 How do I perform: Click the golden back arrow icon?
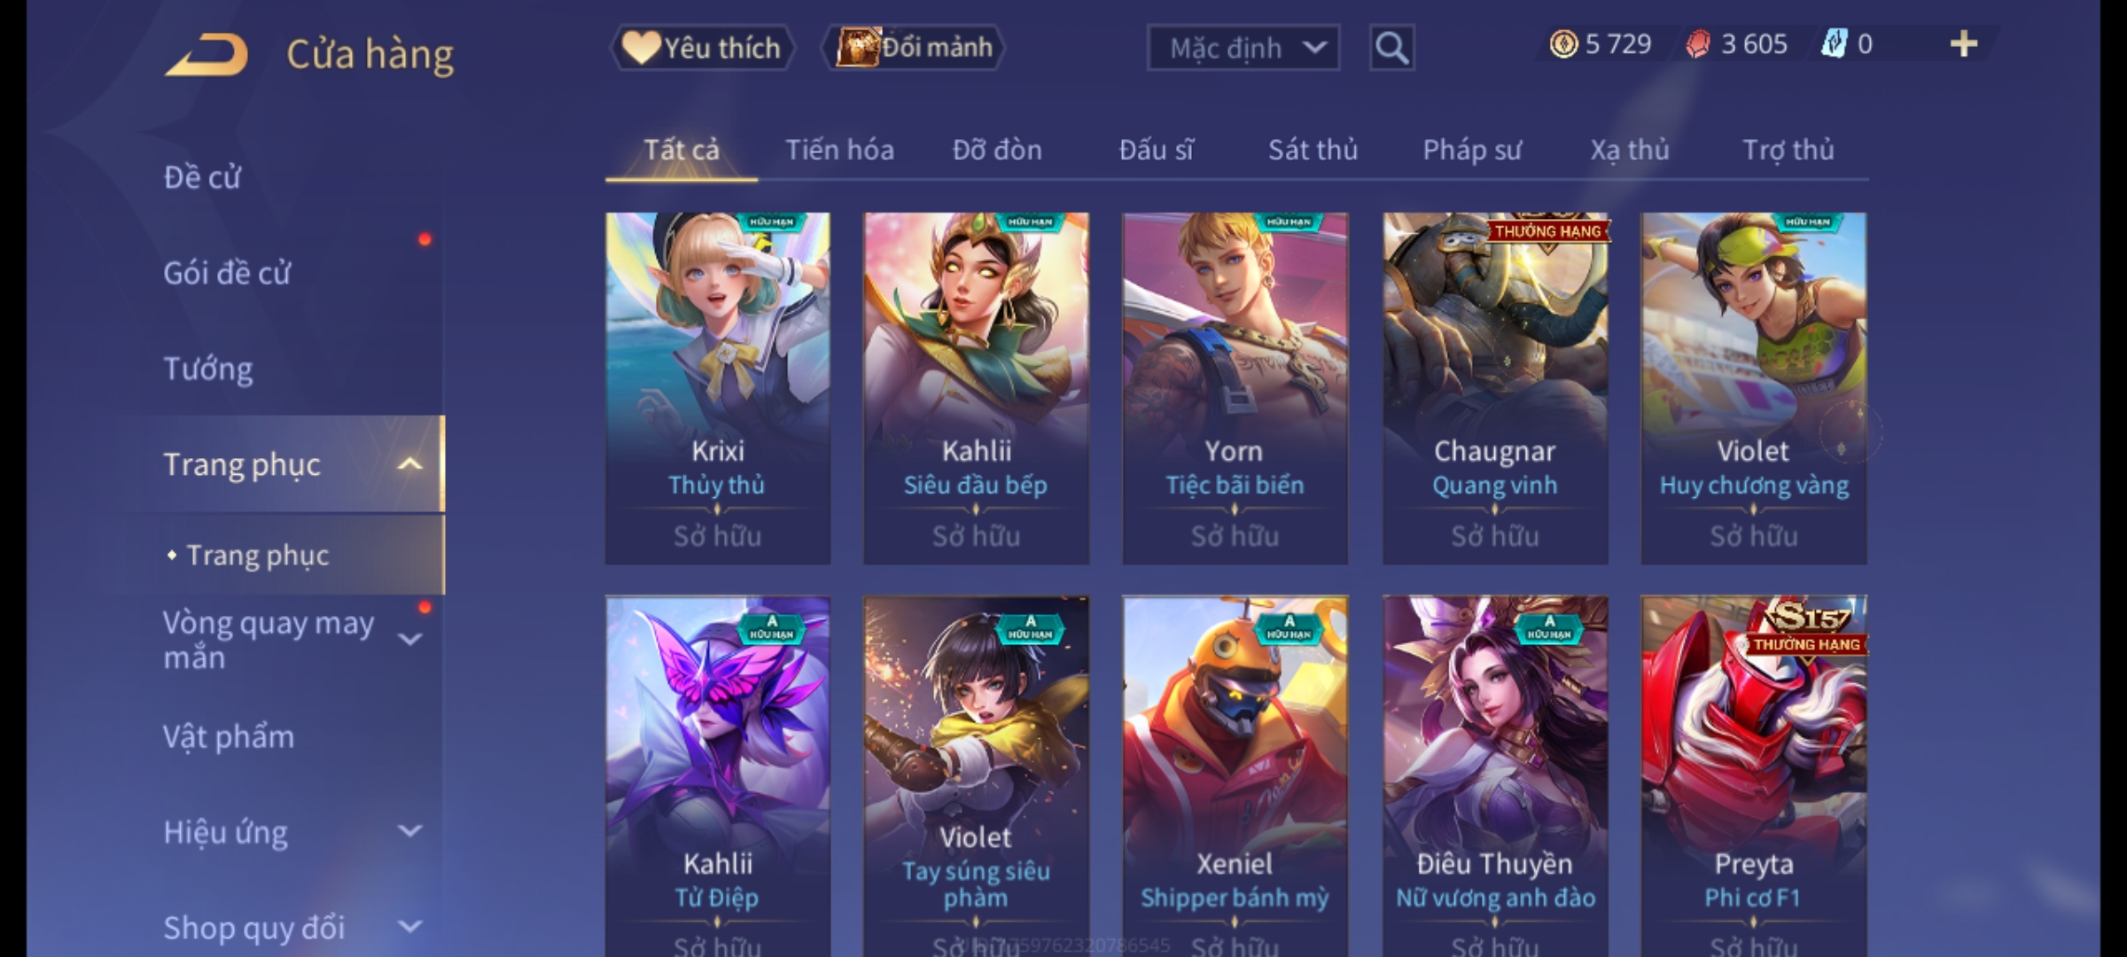tap(206, 55)
